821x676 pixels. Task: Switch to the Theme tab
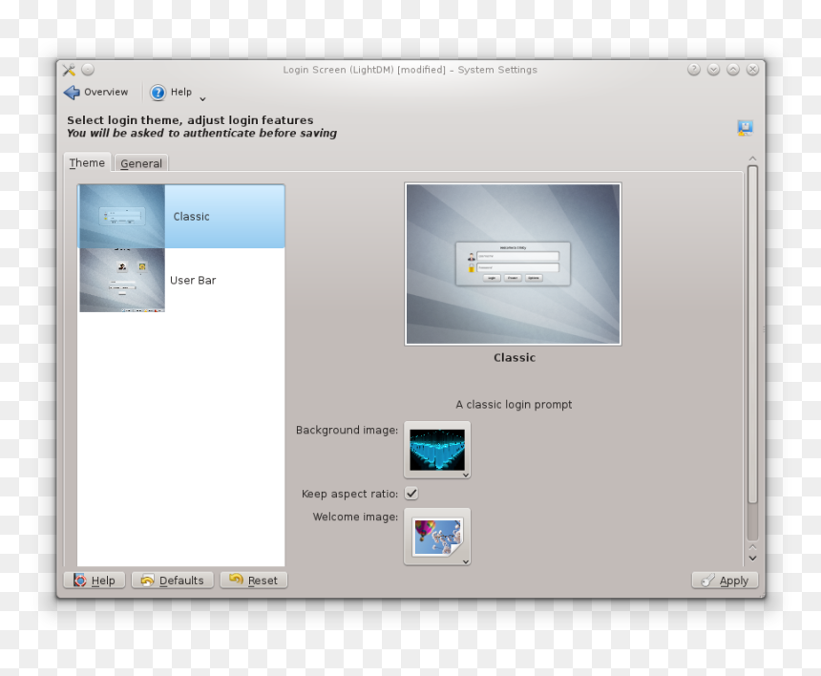click(87, 163)
